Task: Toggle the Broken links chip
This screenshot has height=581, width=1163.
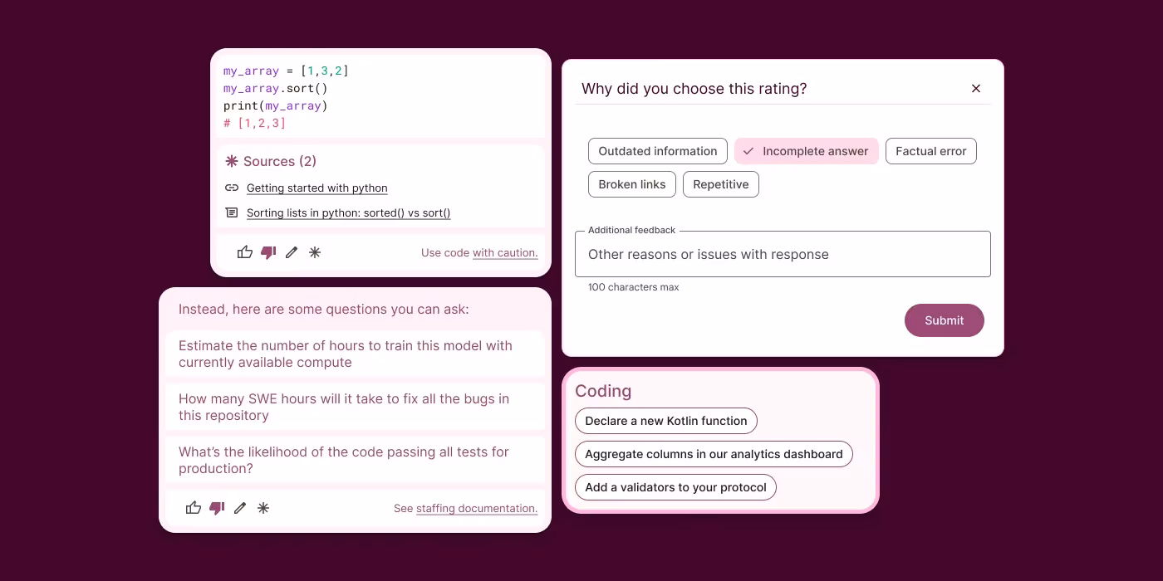Action: click(x=631, y=184)
